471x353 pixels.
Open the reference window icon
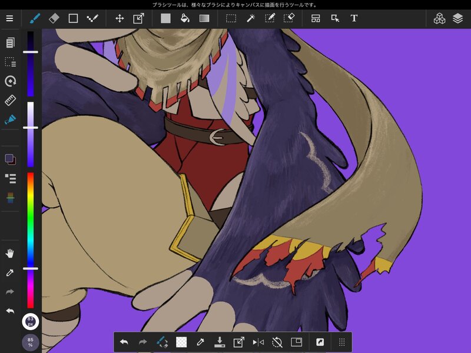[297, 342]
